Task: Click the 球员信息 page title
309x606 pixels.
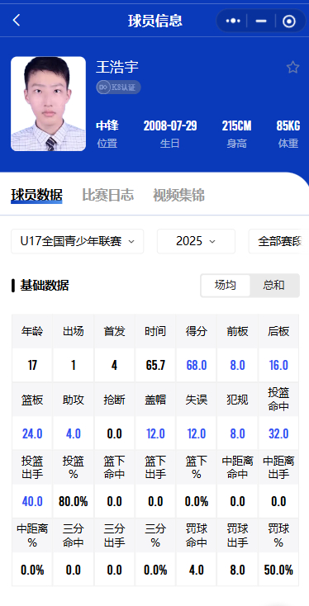Action: 155,21
